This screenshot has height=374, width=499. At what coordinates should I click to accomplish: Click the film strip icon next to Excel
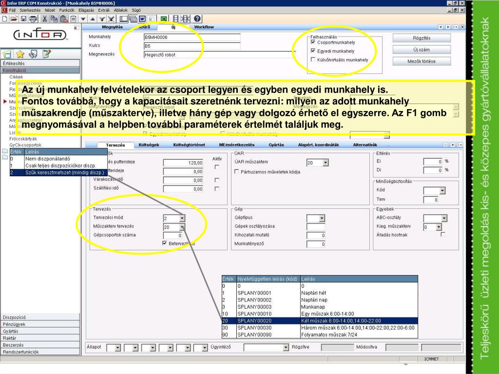point(175,19)
